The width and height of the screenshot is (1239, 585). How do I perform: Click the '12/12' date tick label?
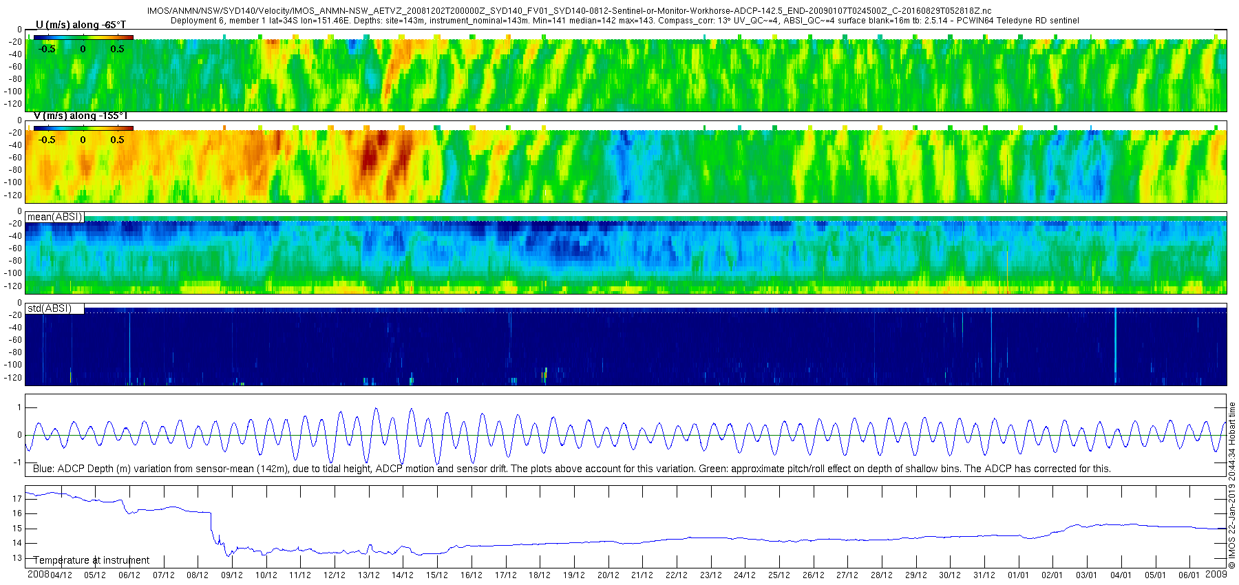335,575
